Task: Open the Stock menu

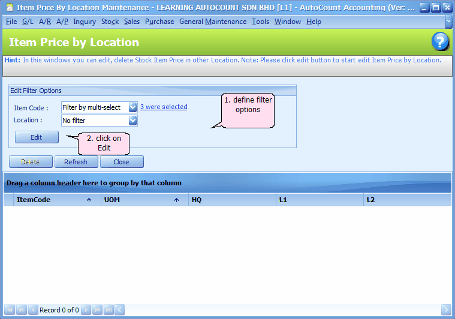Action: tap(110, 22)
